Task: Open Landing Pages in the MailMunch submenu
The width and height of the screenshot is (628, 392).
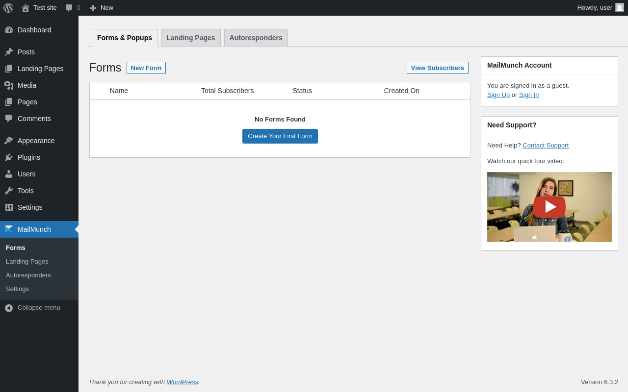Action: point(27,262)
